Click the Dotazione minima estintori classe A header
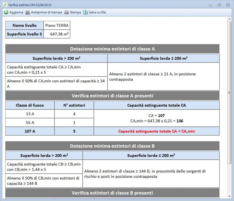Screen dimensions: 234x201 pos(112,49)
